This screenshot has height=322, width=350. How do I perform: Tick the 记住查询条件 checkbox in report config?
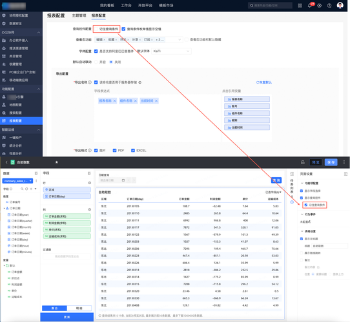coord(96,29)
